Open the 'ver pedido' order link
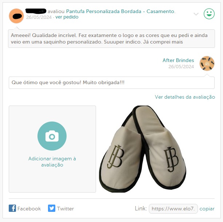 [67, 17]
